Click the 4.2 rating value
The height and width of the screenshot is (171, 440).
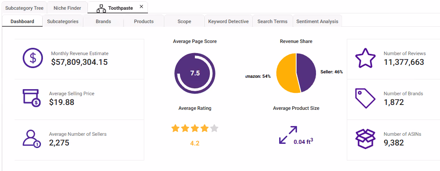(195, 143)
